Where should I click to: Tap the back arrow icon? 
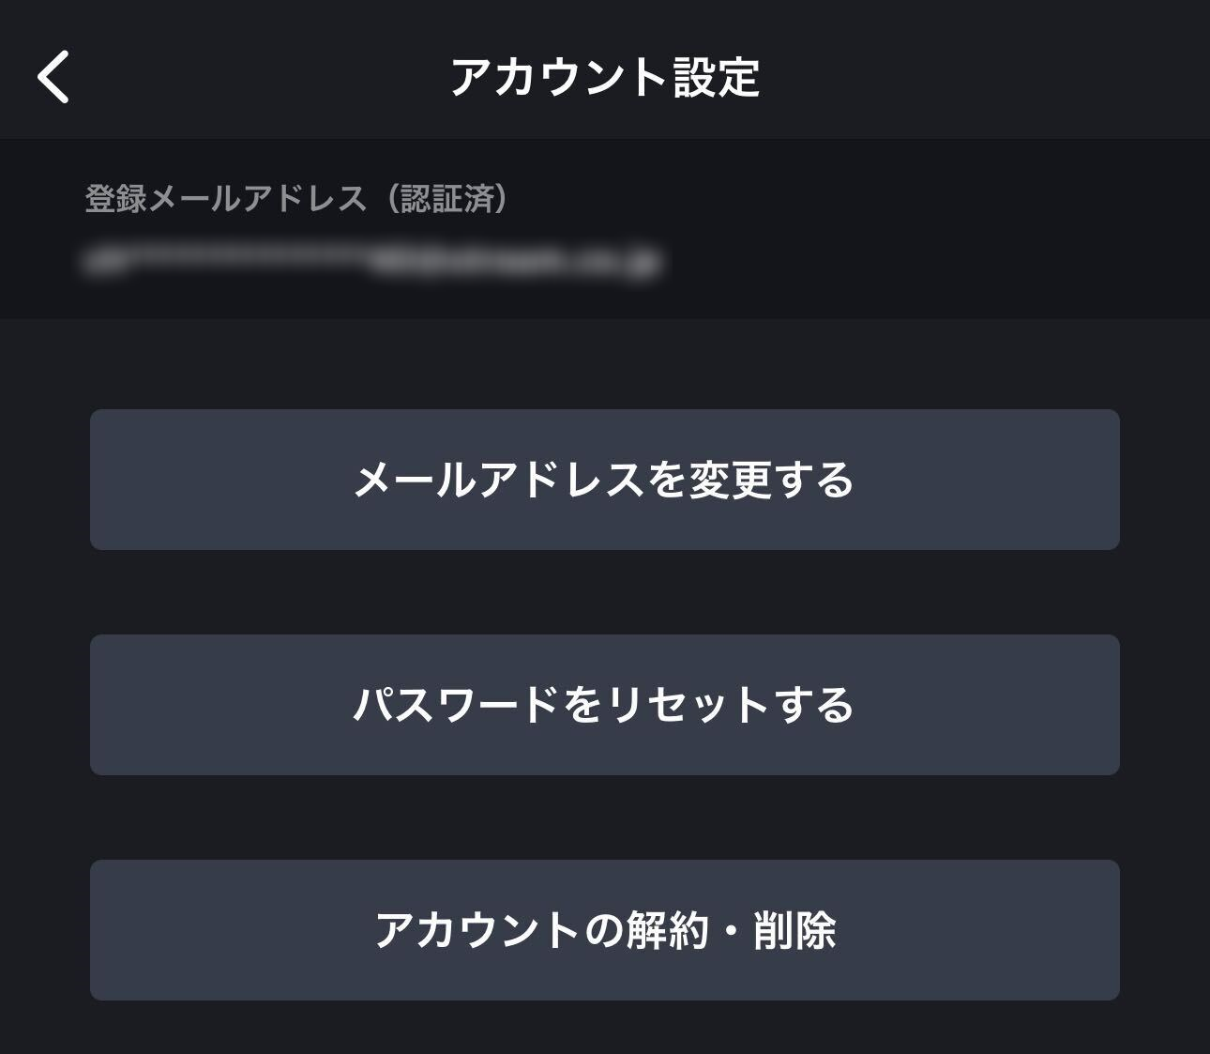coord(53,77)
